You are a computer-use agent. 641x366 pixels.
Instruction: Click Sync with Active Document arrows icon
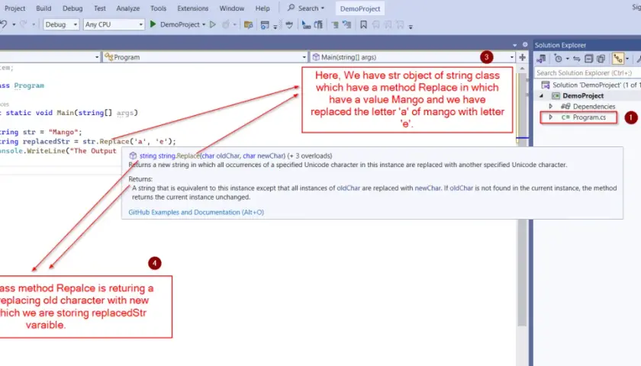(x=576, y=59)
